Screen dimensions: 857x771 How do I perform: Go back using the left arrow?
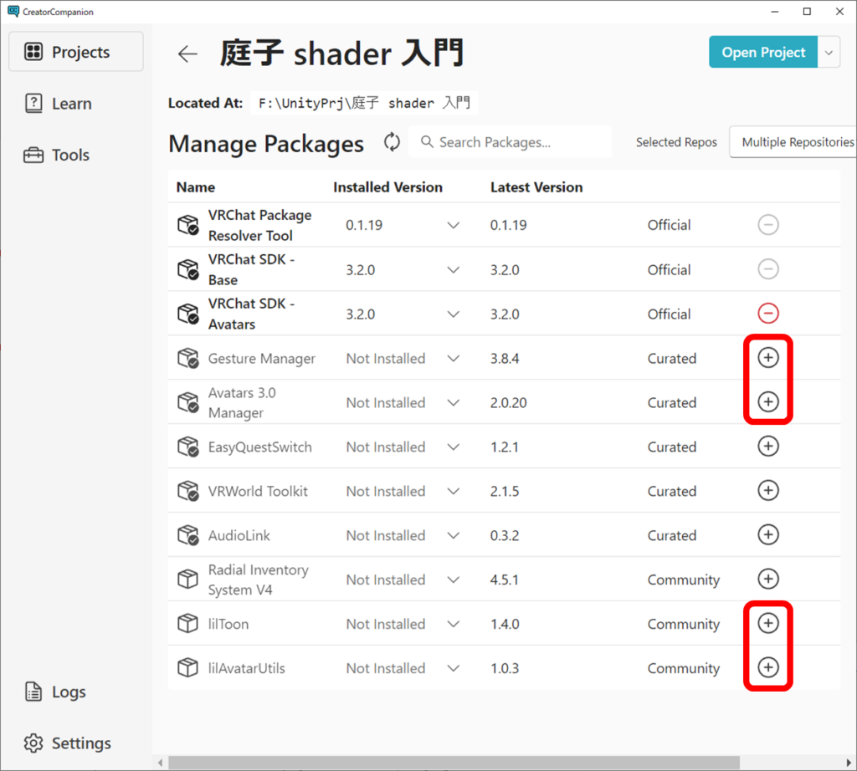tap(187, 54)
